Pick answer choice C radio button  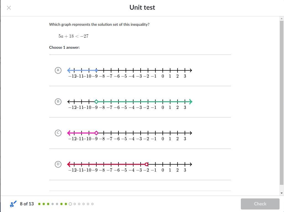(x=58, y=133)
